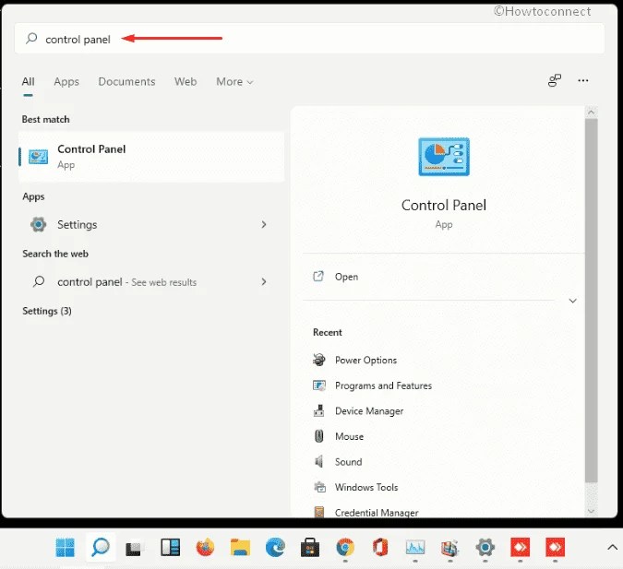Click the Power Options icon
Screen dimensions: 623x569
click(x=319, y=360)
